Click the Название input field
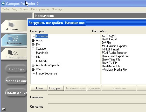Image resolution: width=146 pixels, height=112 pixels. [x=97, y=97]
